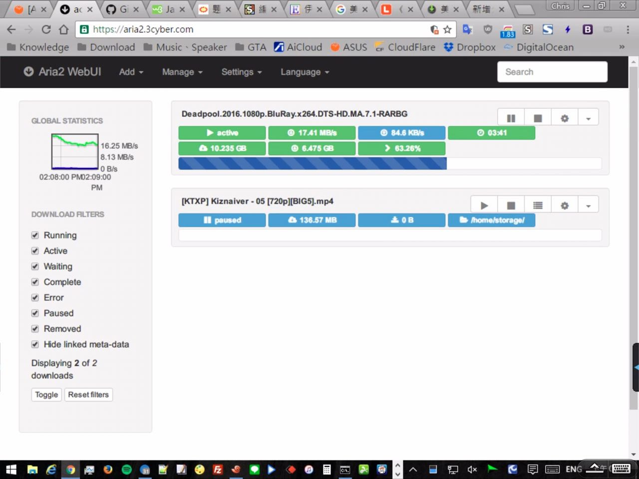Viewport: 639px width, 479px height.
Task: Click the Toggle filters button
Action: (46, 395)
